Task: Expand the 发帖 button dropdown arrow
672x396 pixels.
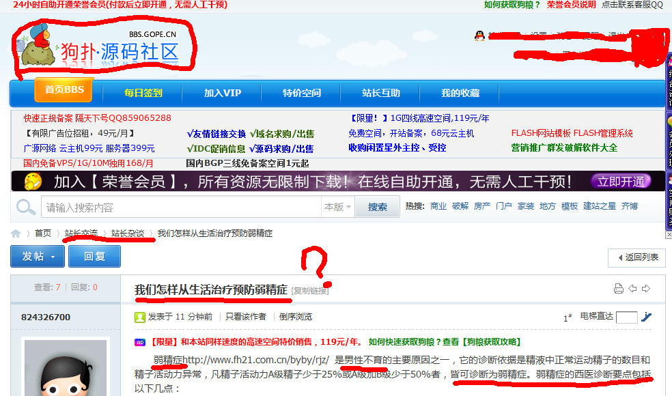Action: click(x=51, y=256)
